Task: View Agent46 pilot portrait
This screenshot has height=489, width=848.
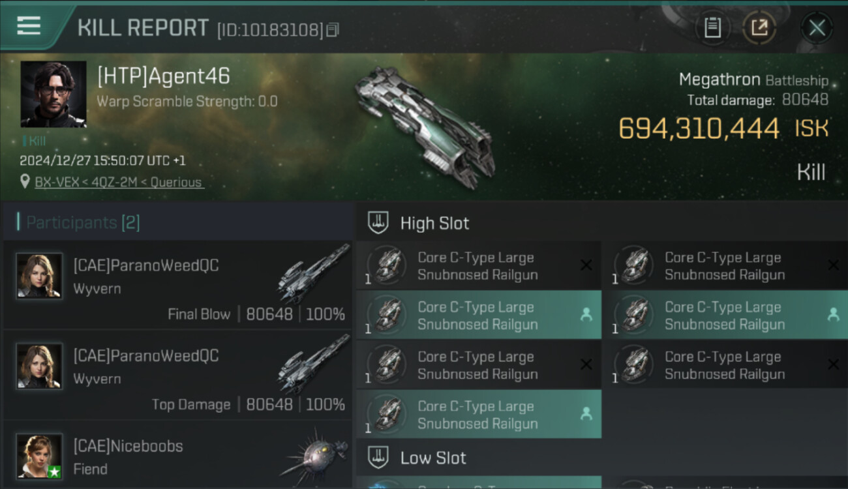Action: pos(53,94)
